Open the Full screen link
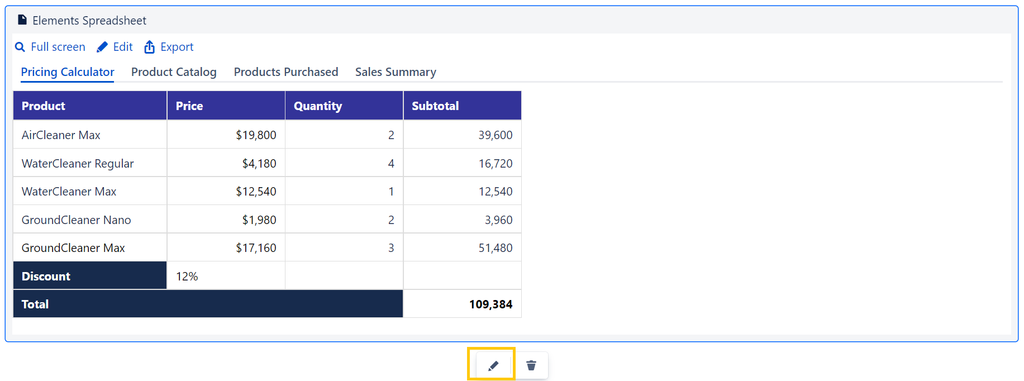Viewport: 1024px width, 381px height. point(58,47)
